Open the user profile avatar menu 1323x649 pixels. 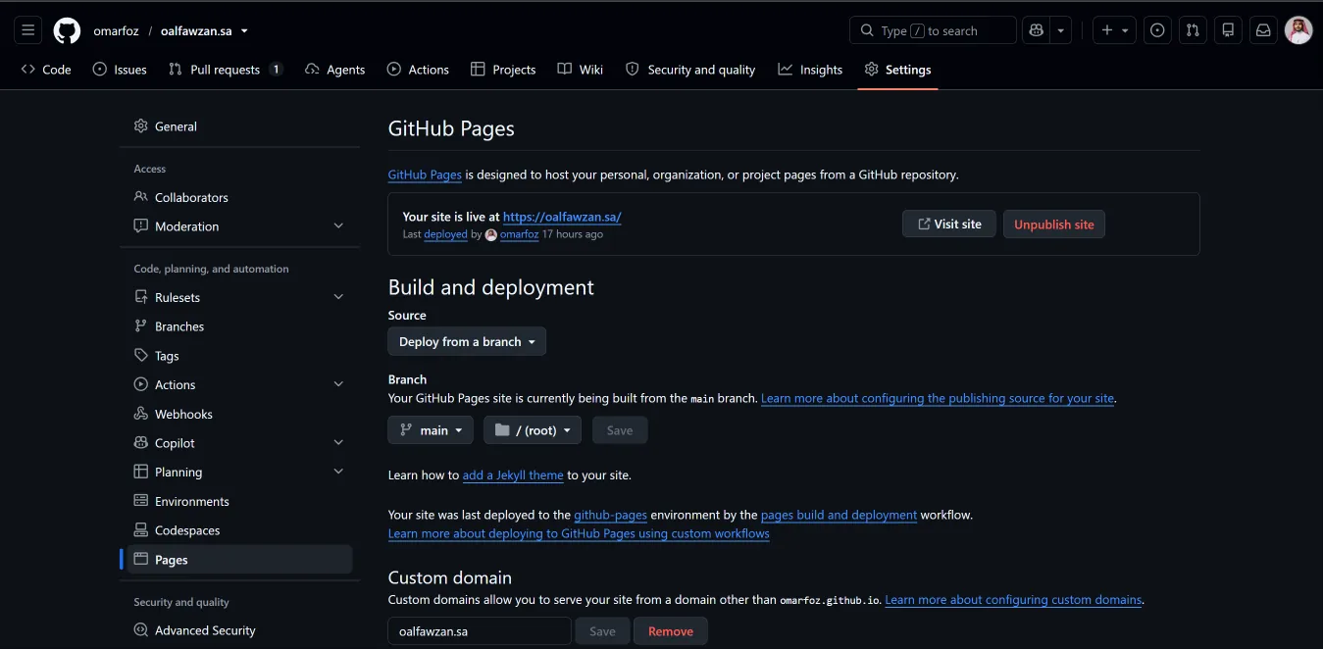click(x=1298, y=30)
